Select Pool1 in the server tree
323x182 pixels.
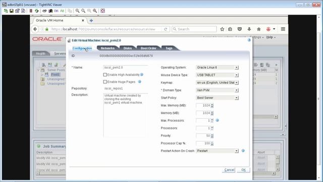tap(55, 74)
